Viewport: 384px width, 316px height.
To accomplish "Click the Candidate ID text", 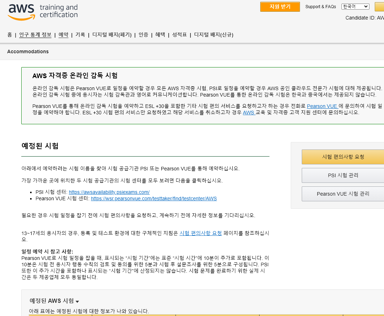I will click(364, 18).
